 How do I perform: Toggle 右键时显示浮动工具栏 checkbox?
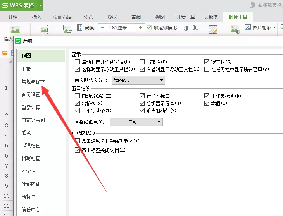click(142, 69)
